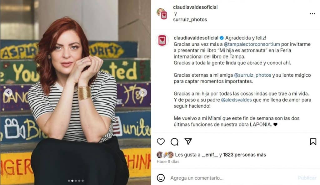Open the three-dot more options menu
320x185 pixels.
[312, 14]
